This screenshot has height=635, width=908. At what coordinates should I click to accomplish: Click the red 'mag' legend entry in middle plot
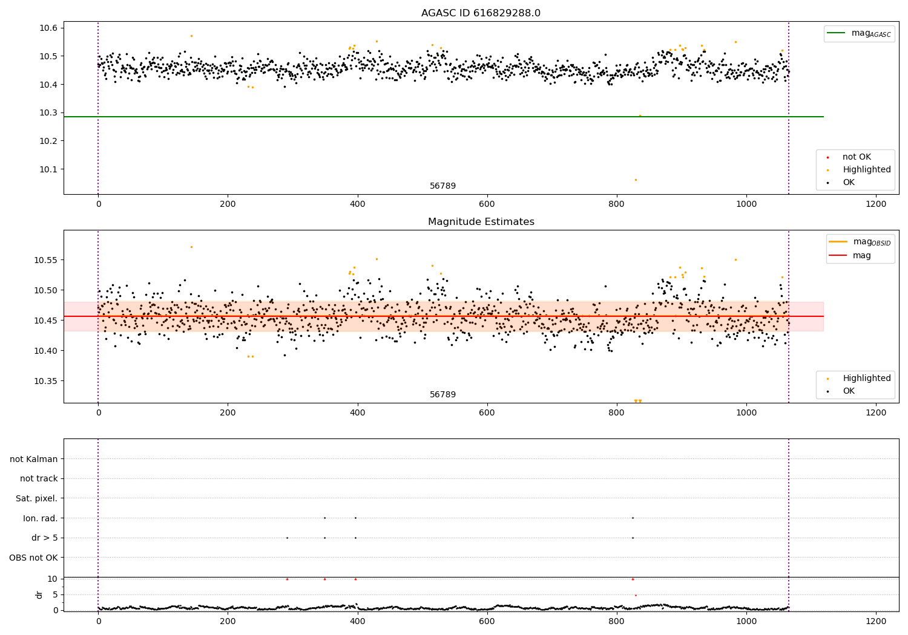[861, 256]
